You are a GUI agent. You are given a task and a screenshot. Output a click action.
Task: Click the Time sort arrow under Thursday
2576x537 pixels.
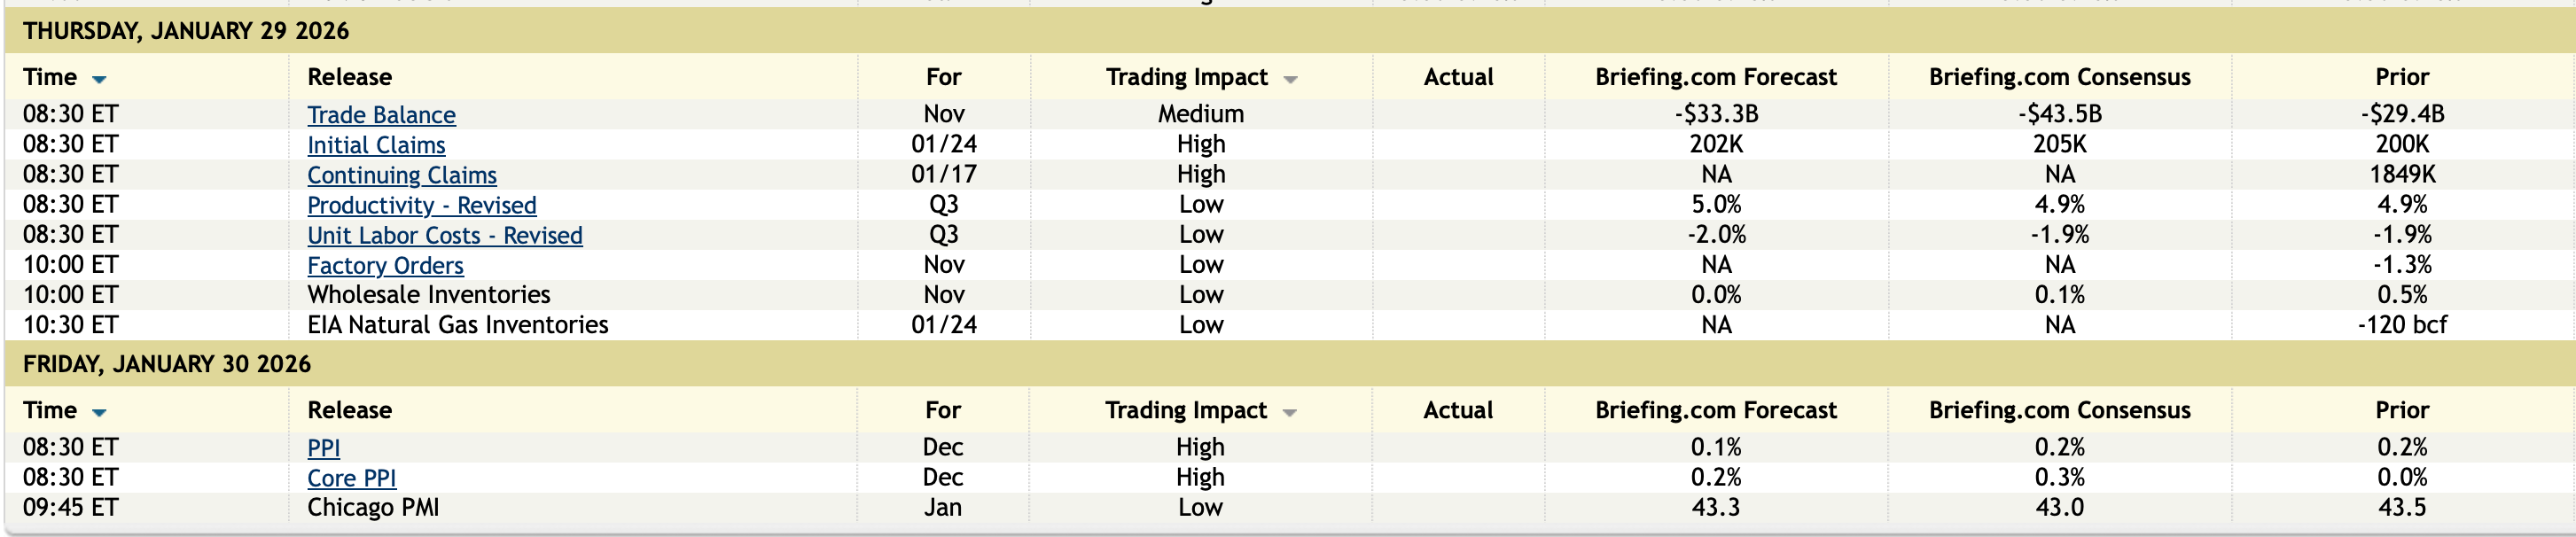click(99, 79)
